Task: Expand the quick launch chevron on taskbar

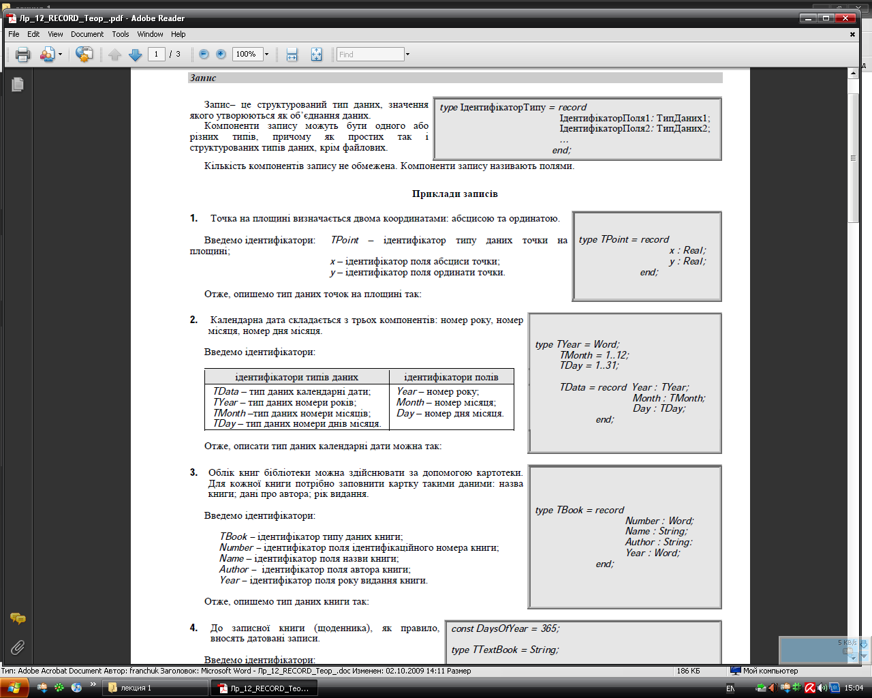Action: click(x=93, y=684)
